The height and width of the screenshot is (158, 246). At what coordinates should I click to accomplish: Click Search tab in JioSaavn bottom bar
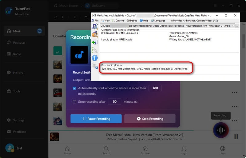[106, 150]
